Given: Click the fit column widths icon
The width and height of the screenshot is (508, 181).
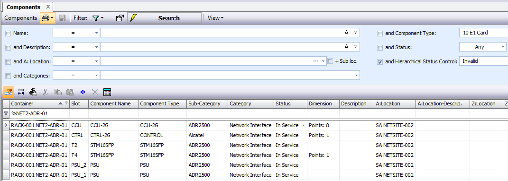Looking at the screenshot, I should point(21,92).
